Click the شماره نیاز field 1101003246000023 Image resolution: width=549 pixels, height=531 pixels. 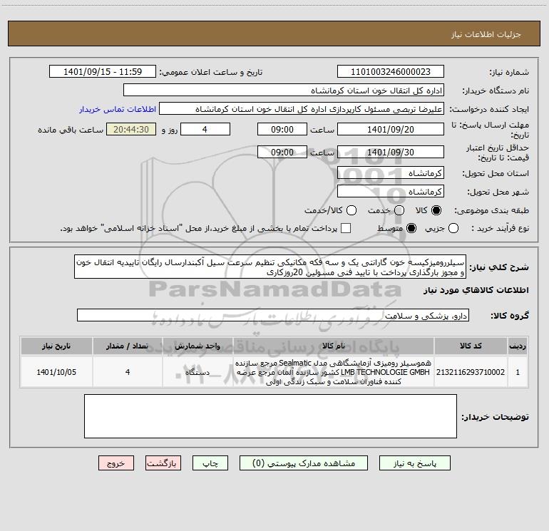pyautogui.click(x=391, y=72)
